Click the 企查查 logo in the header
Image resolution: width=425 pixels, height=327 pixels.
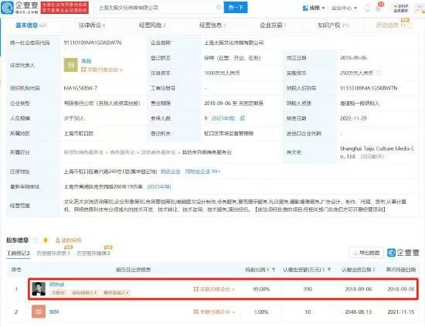pos(19,8)
